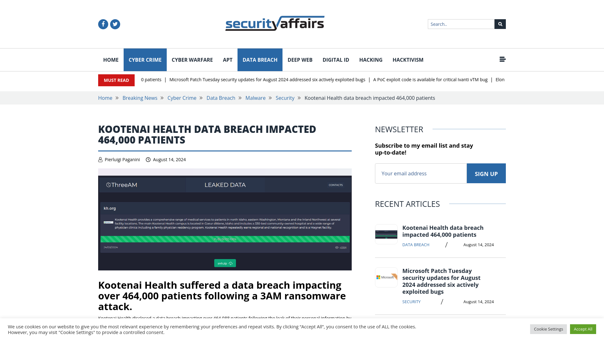
Task: Select the CYBER CRIME navigation tab
Action: [145, 59]
